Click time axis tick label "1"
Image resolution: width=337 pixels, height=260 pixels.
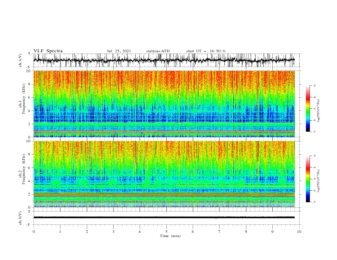click(60, 232)
